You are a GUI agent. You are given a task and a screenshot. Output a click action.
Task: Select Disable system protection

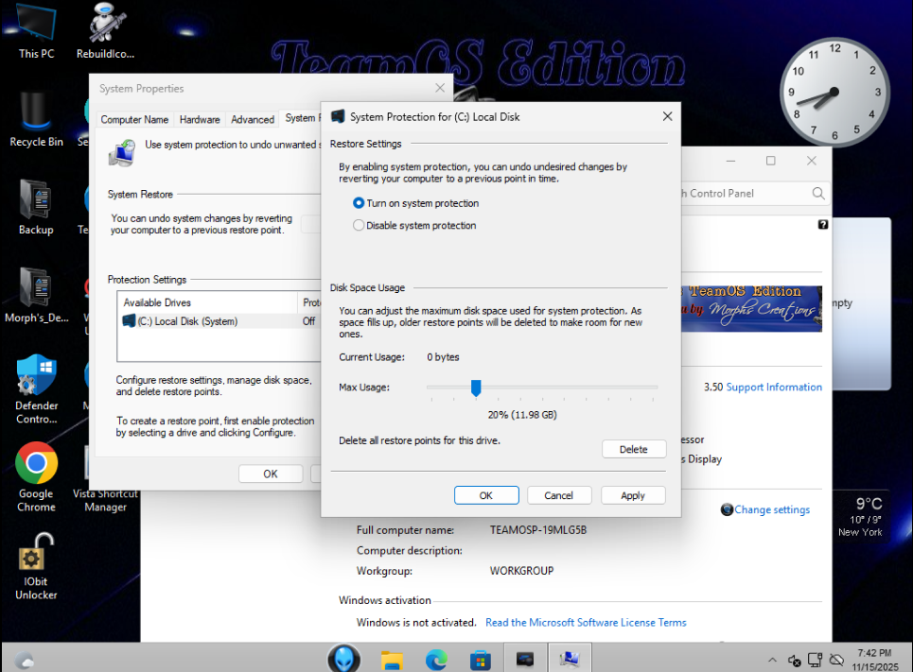click(414, 225)
